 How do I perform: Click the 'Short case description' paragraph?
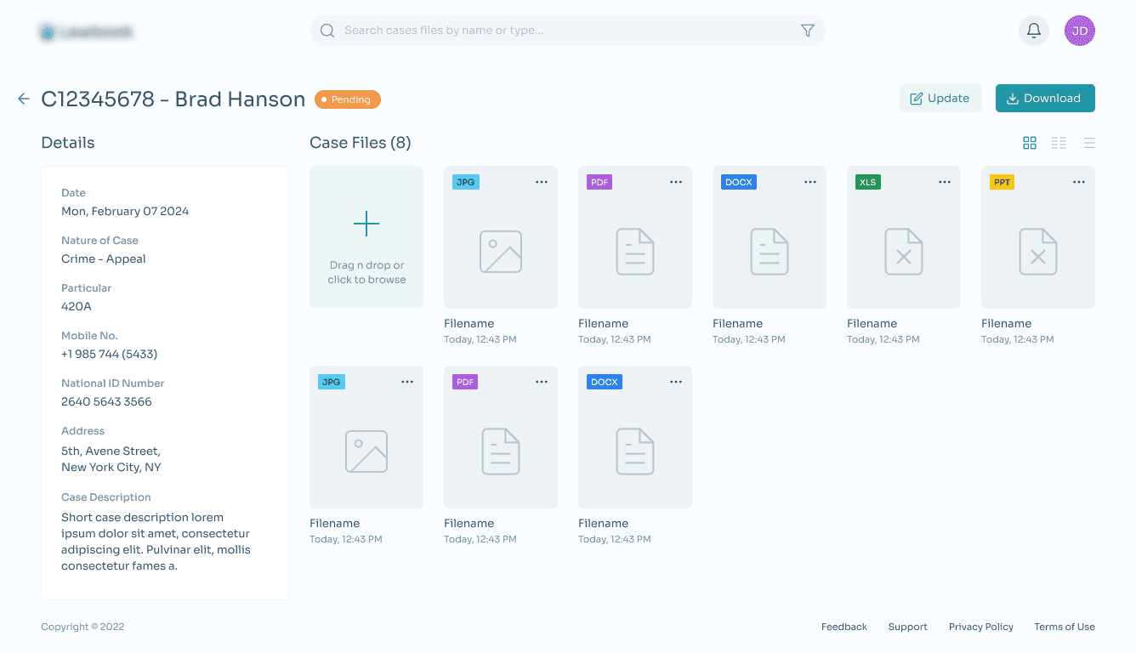[x=156, y=542]
